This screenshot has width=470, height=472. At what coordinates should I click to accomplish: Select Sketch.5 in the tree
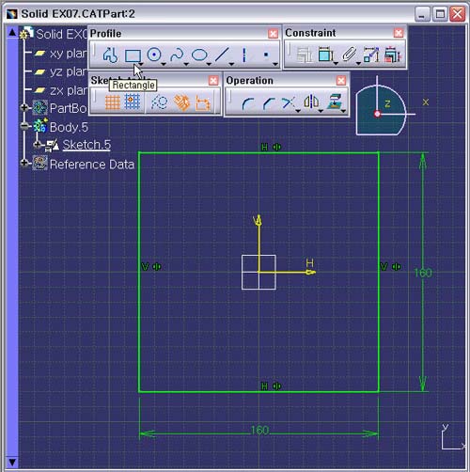click(x=86, y=145)
